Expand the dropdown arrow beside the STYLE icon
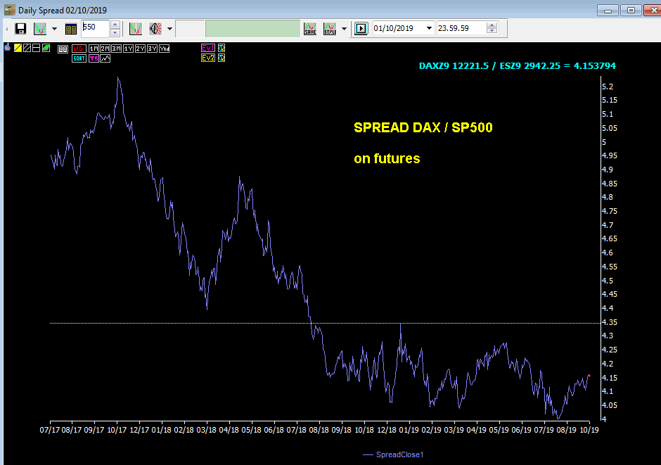This screenshot has width=661, height=465. (x=344, y=29)
